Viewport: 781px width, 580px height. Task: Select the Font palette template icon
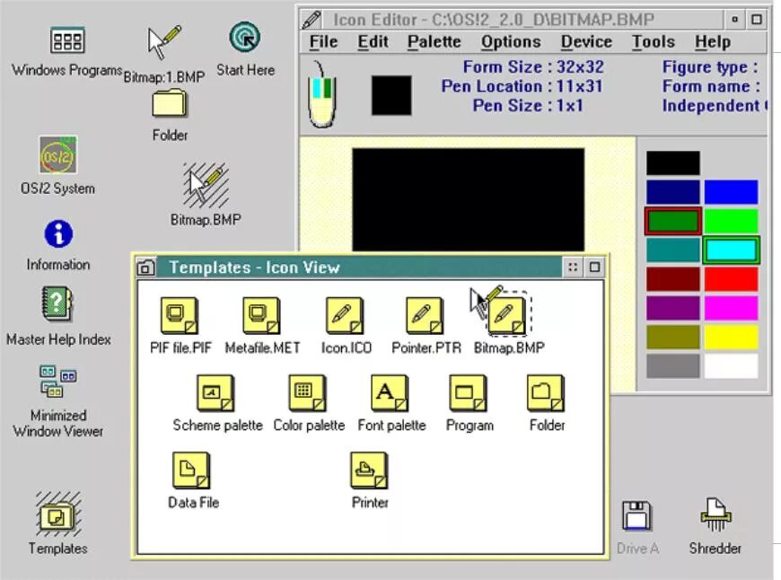[390, 393]
